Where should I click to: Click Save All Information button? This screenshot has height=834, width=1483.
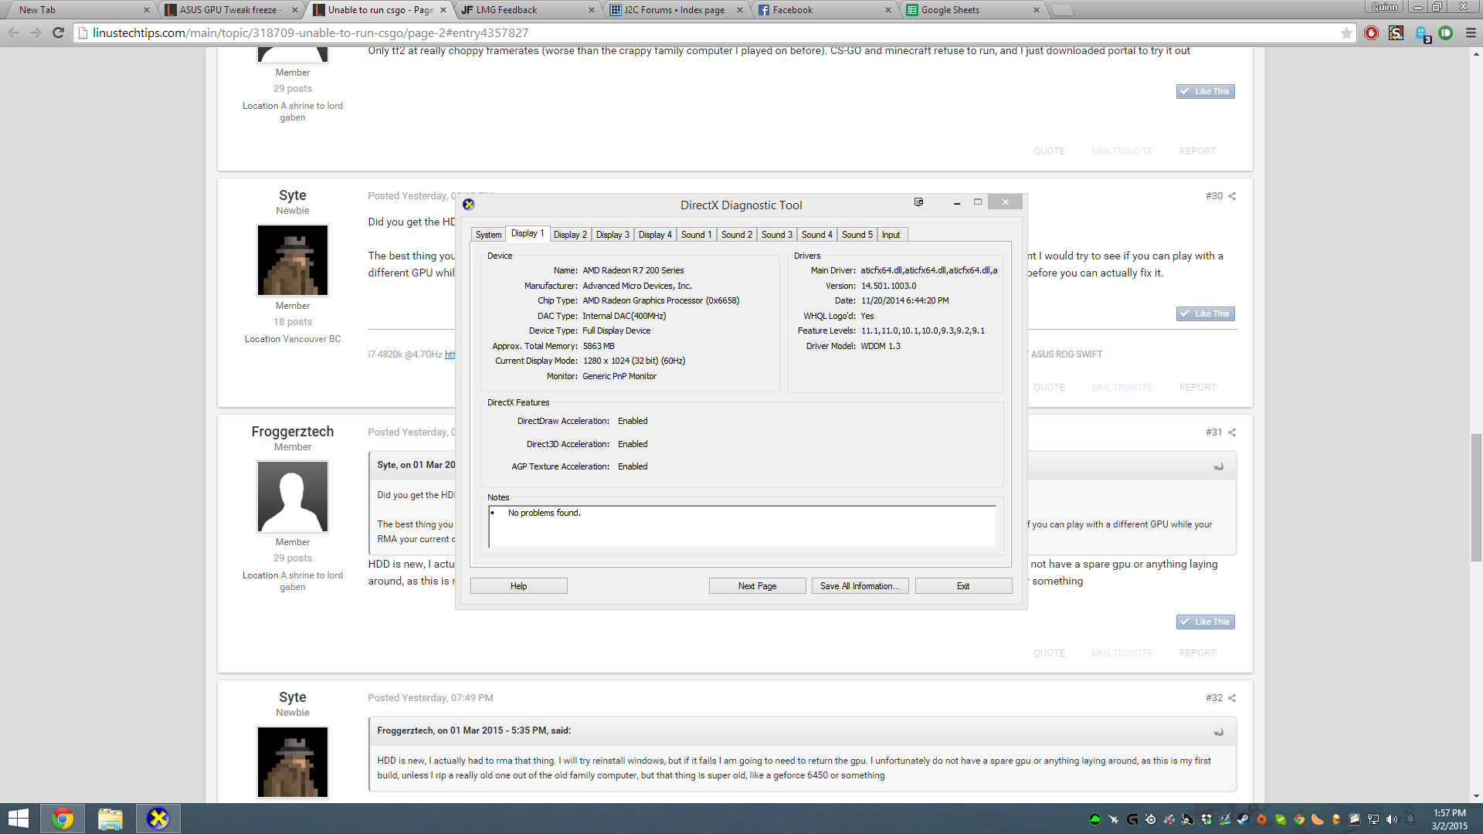point(860,586)
